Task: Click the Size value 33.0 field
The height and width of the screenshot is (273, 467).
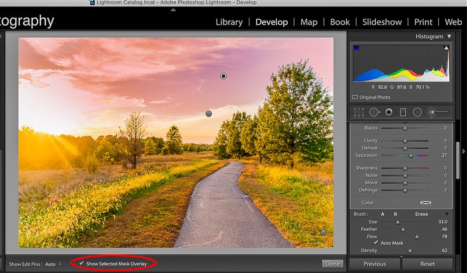Action: 443,222
